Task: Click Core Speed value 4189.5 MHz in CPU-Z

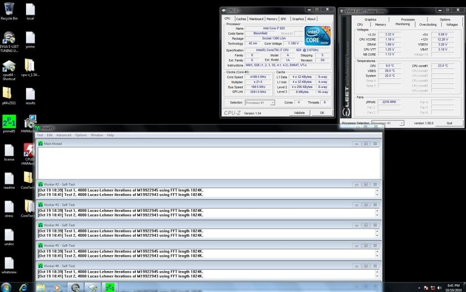Action: [258, 77]
